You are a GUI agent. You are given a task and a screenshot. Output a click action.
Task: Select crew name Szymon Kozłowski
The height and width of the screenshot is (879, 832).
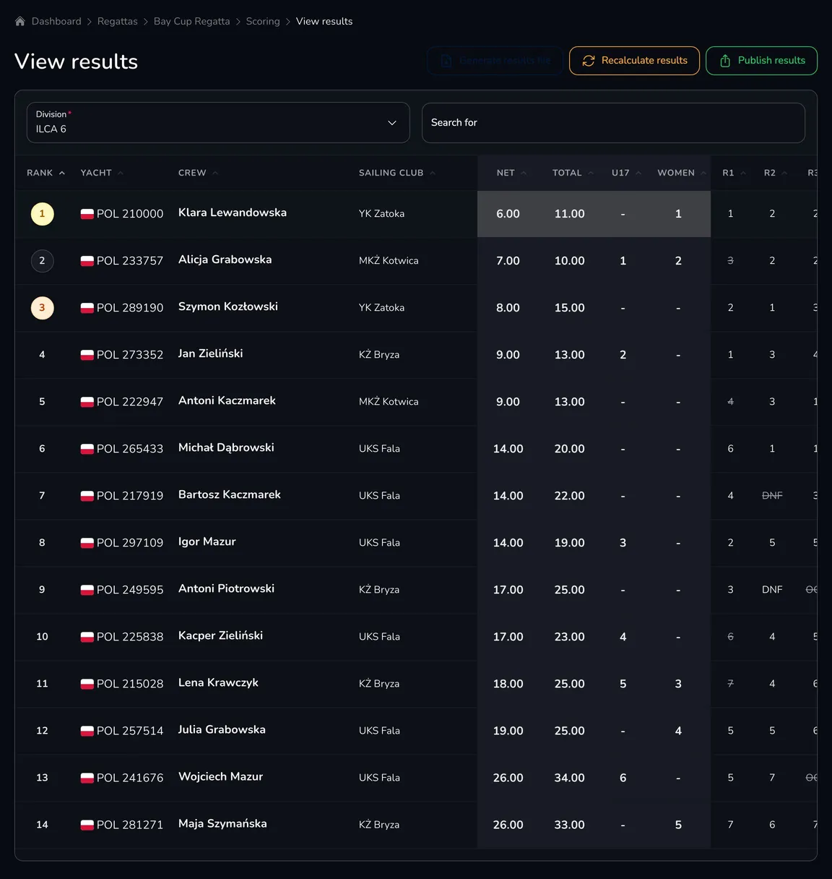point(228,306)
